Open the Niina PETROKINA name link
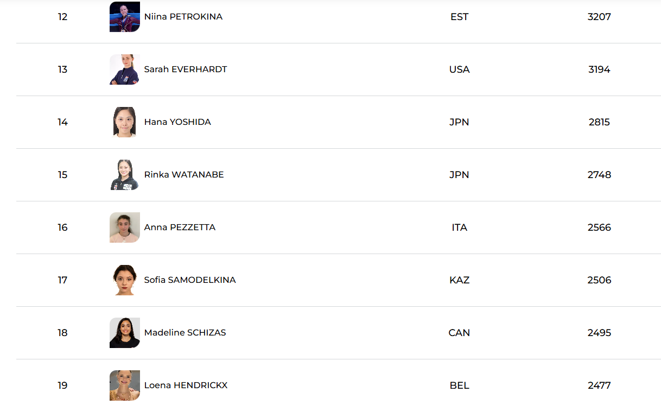This screenshot has height=411, width=661. coord(183,17)
